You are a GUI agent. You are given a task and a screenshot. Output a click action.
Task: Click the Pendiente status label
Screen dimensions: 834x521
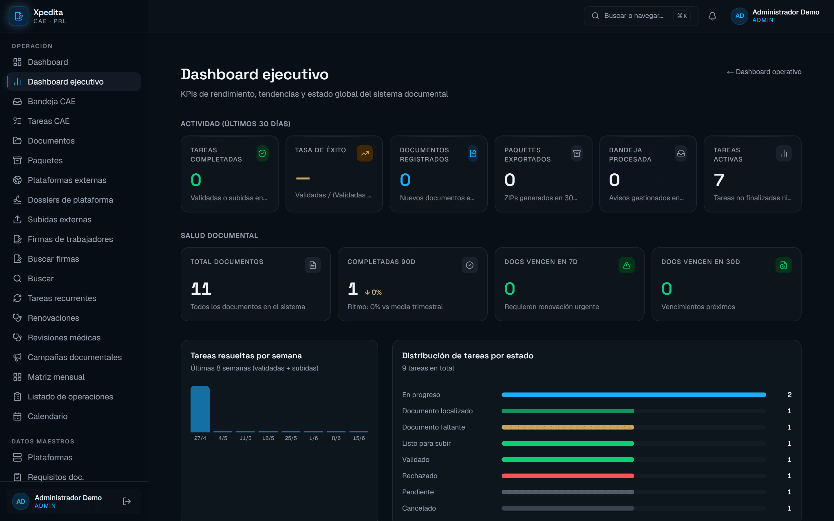[x=418, y=492]
